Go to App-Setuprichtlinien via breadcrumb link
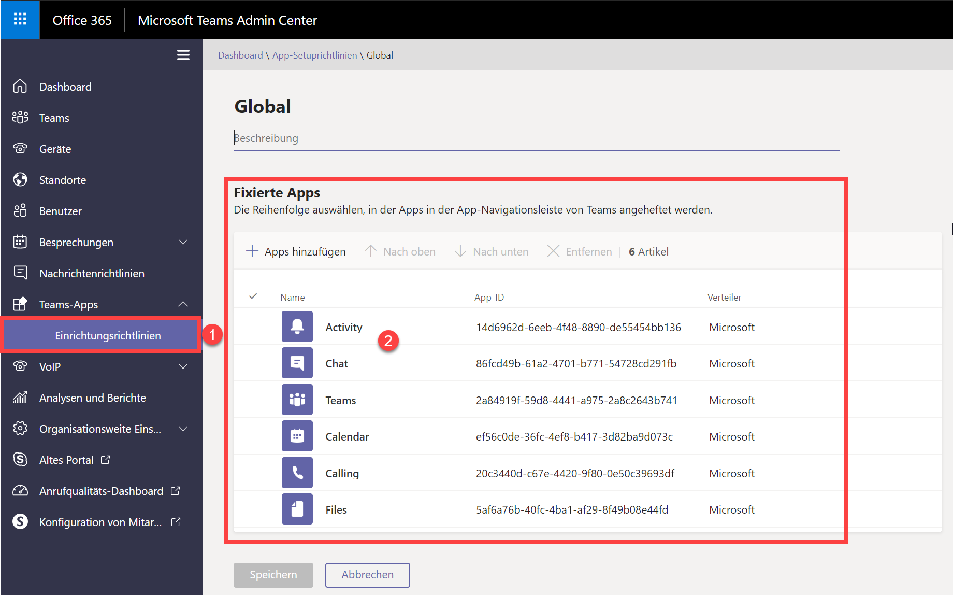Screen dimensions: 953x595 point(315,55)
